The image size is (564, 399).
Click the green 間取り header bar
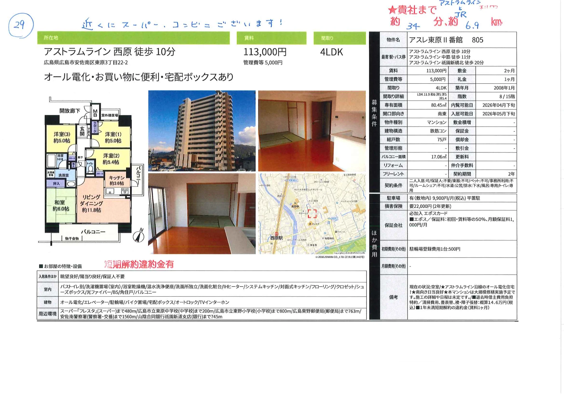340,38
